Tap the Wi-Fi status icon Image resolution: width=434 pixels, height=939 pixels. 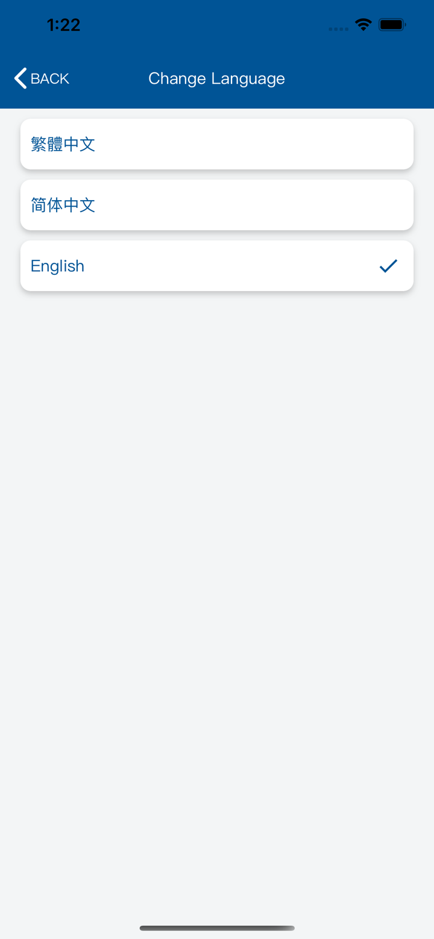[363, 25]
